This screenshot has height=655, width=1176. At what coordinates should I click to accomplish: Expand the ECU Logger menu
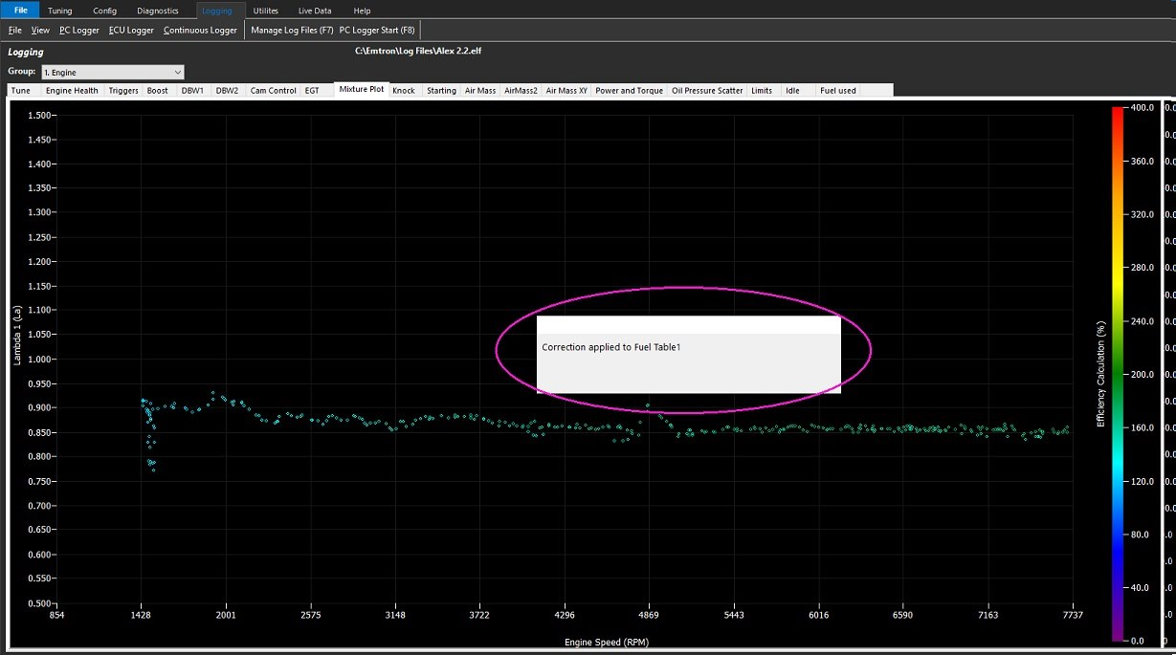tap(130, 31)
